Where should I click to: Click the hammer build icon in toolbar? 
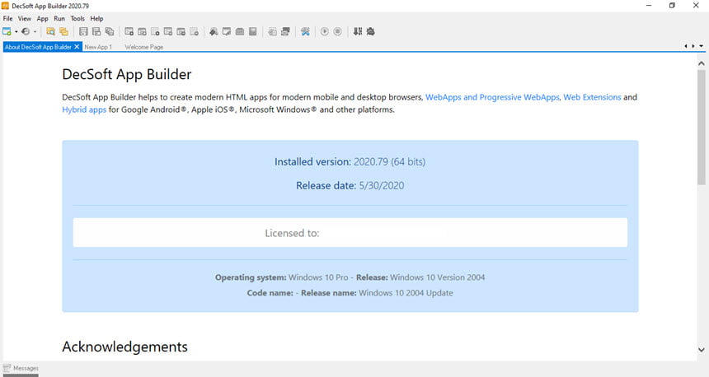(214, 31)
